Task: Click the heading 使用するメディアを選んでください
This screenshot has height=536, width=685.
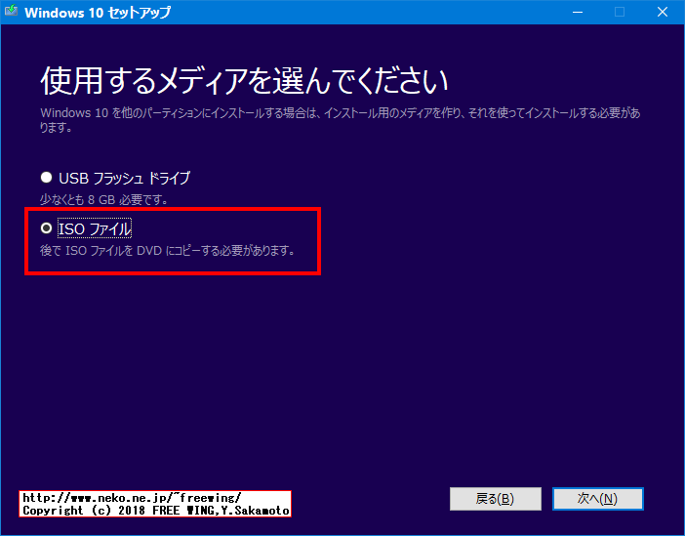Action: point(244,81)
